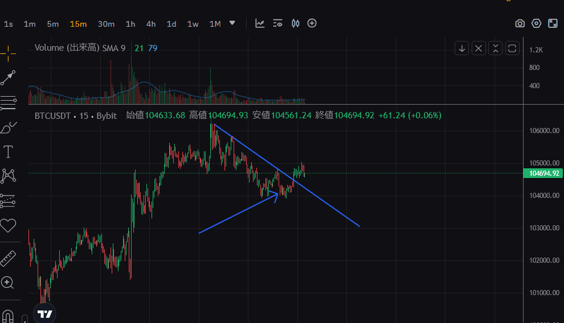The image size is (564, 323).
Task: Select the Text annotation tool
Action: pyautogui.click(x=8, y=151)
